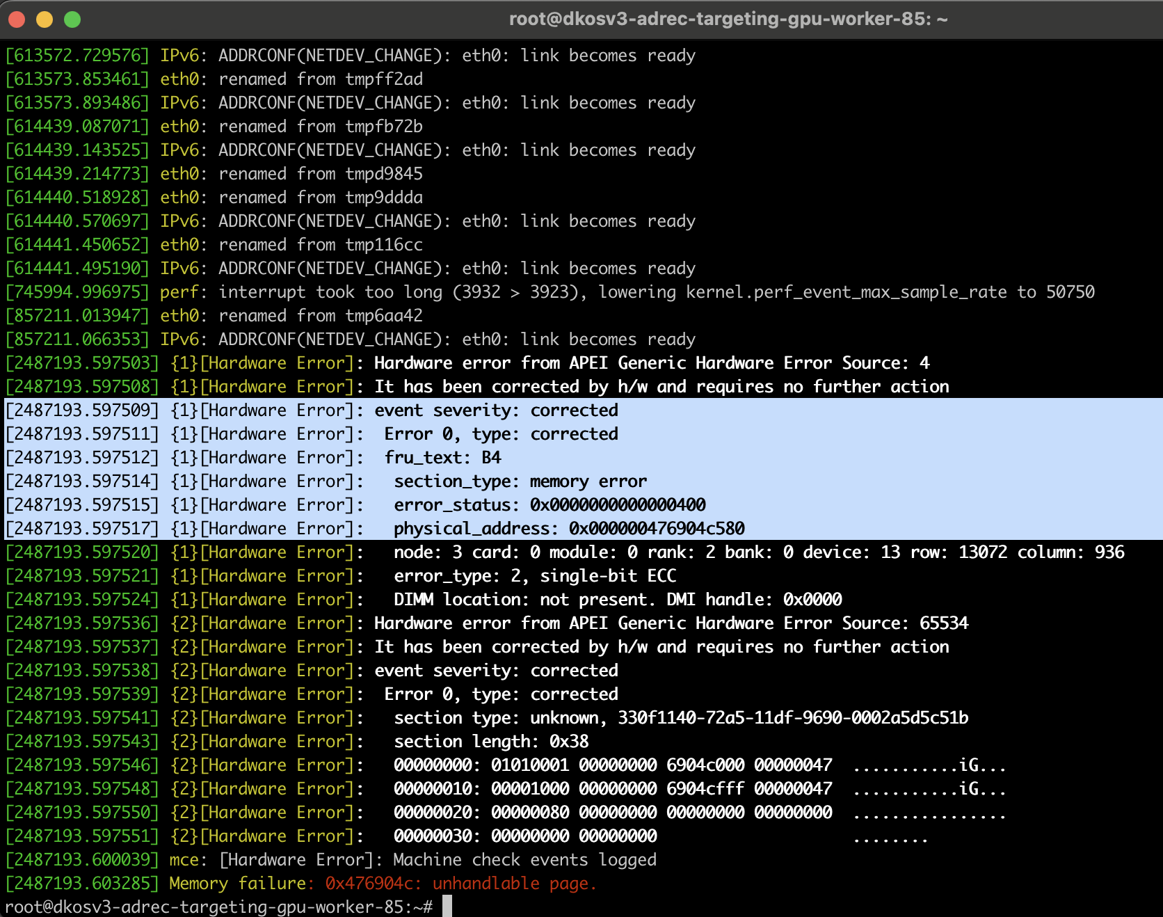Click '{1}' 'It has been corrected' line
Screen dimensions: 1163x917
coord(477,387)
